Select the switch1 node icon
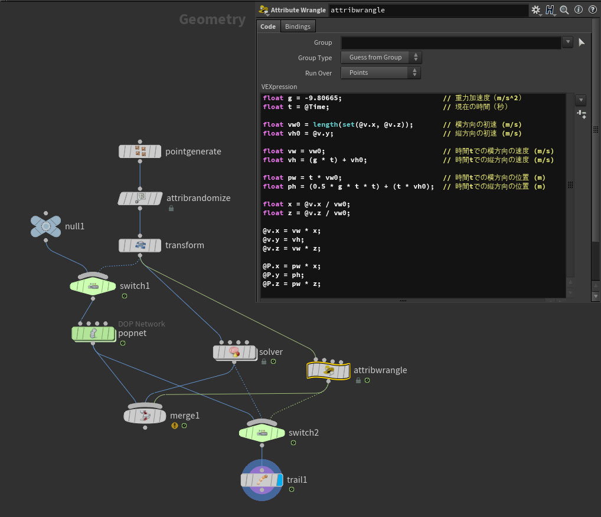 93,287
